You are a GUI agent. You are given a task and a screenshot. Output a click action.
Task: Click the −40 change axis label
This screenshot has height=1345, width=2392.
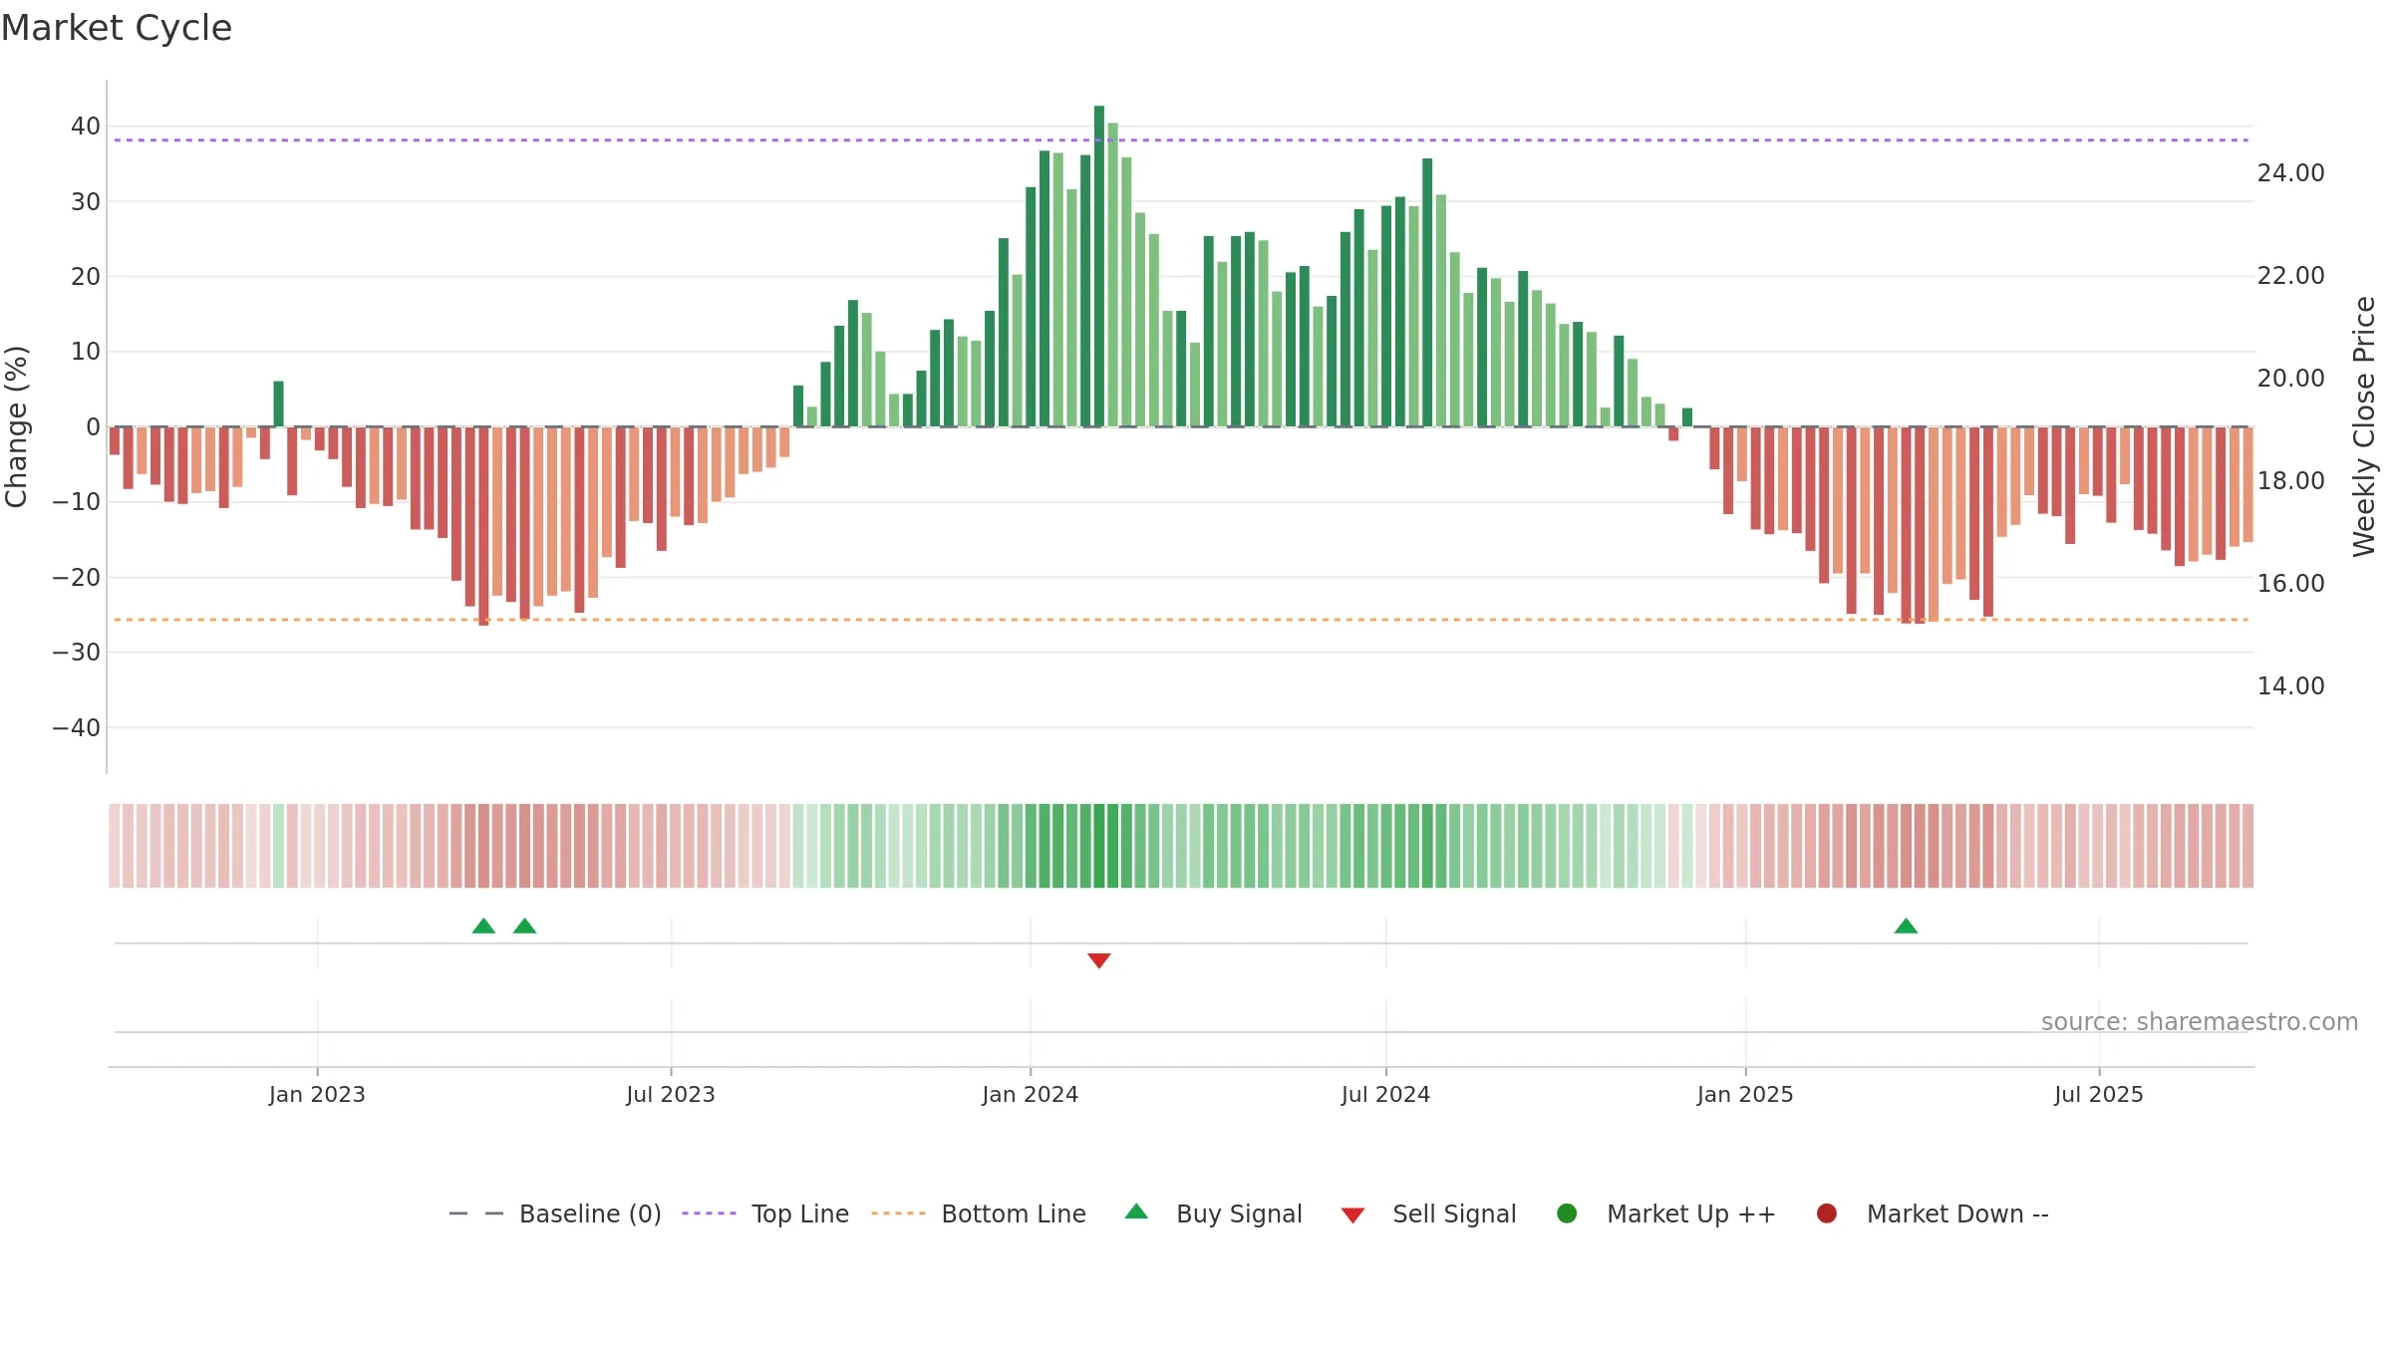77,728
